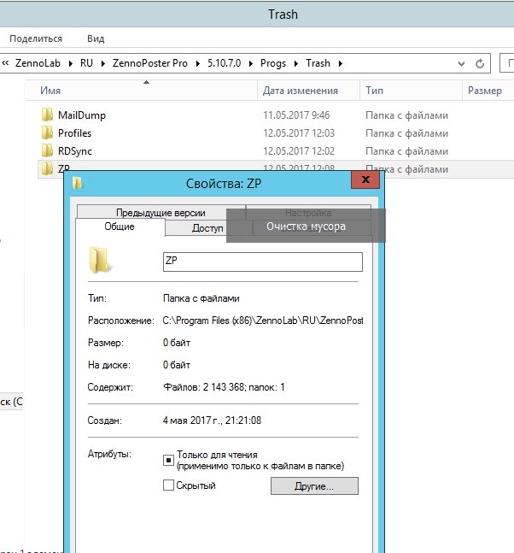Viewport: 514px width, 553px height.
Task: Click the ZP folder name field
Action: (263, 262)
